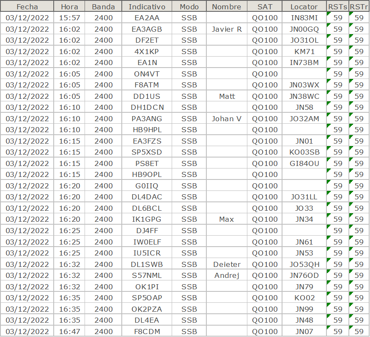
Task: Select the S57NML callsign cell
Action: [147, 275]
